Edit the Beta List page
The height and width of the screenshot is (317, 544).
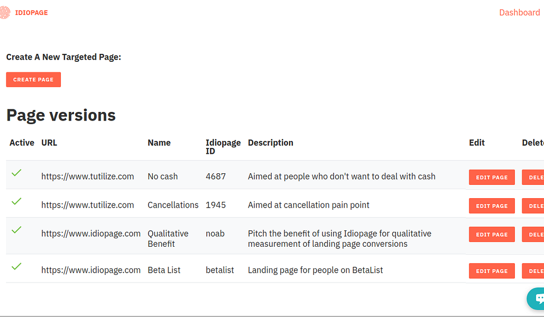click(x=492, y=271)
